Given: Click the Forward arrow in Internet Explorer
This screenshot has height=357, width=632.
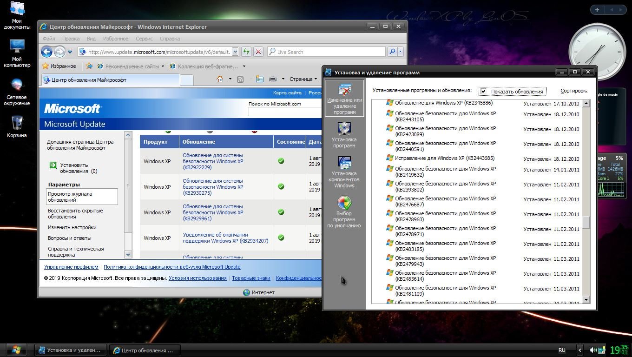Looking at the screenshot, I should (x=59, y=52).
